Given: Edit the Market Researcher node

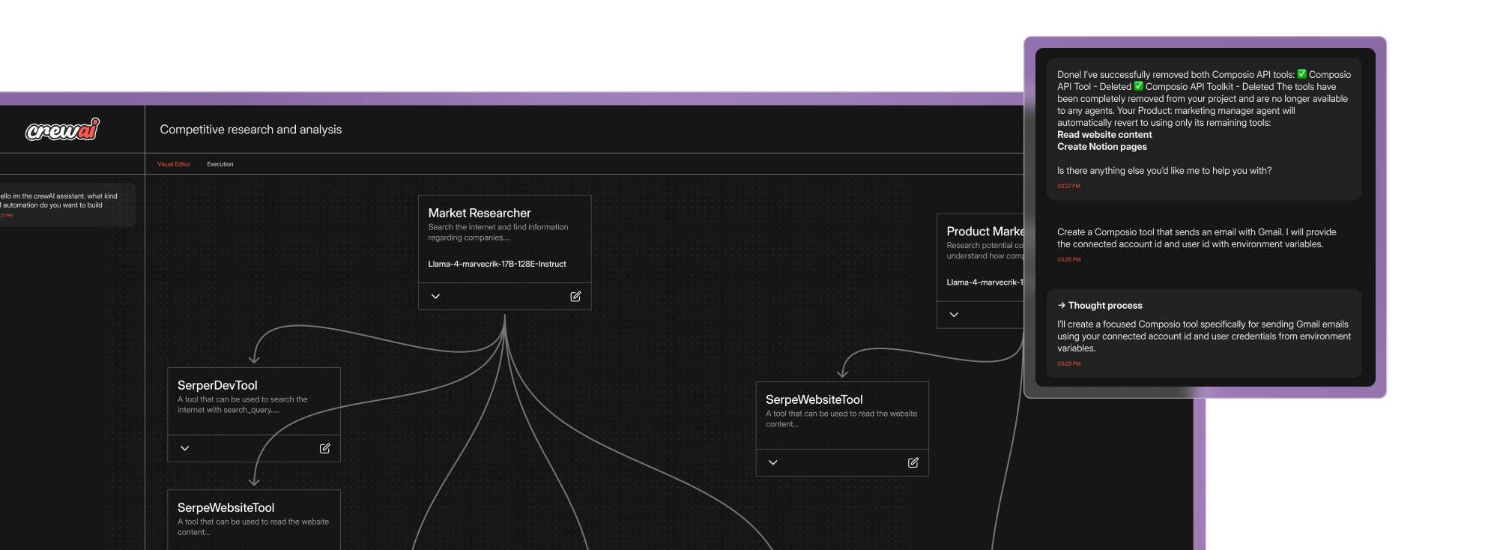Looking at the screenshot, I should [575, 297].
